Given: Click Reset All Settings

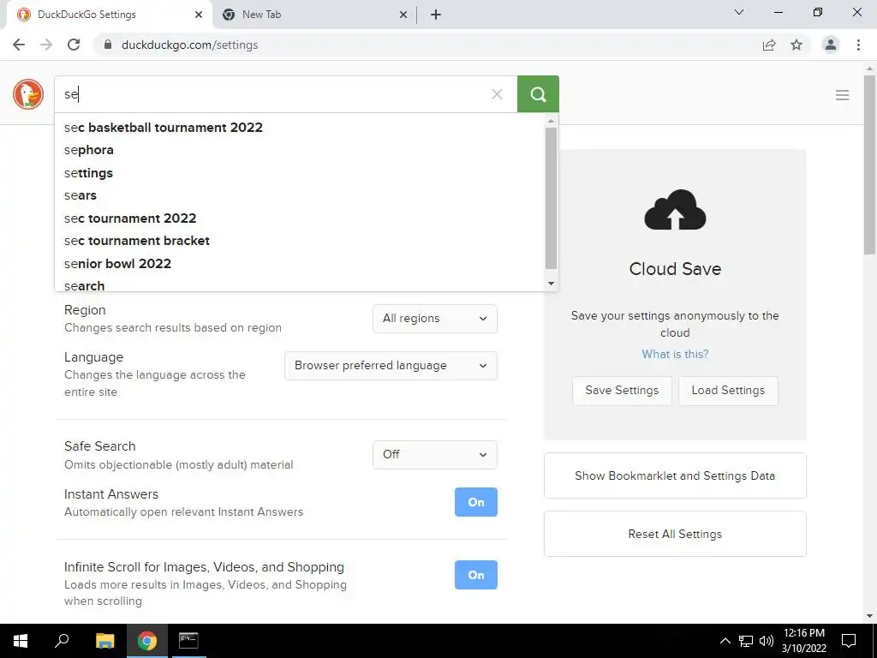Looking at the screenshot, I should 675,534.
